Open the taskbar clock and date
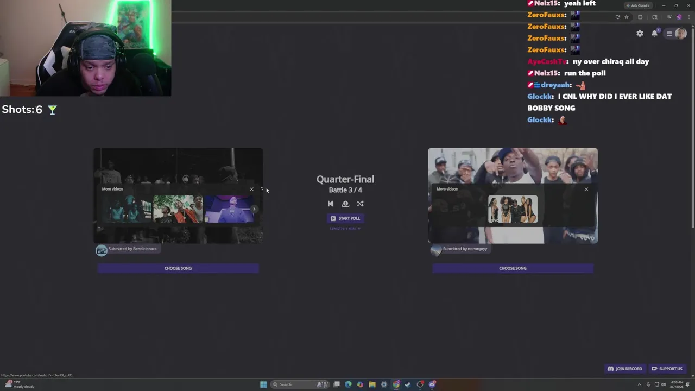This screenshot has height=391, width=695. [x=677, y=384]
